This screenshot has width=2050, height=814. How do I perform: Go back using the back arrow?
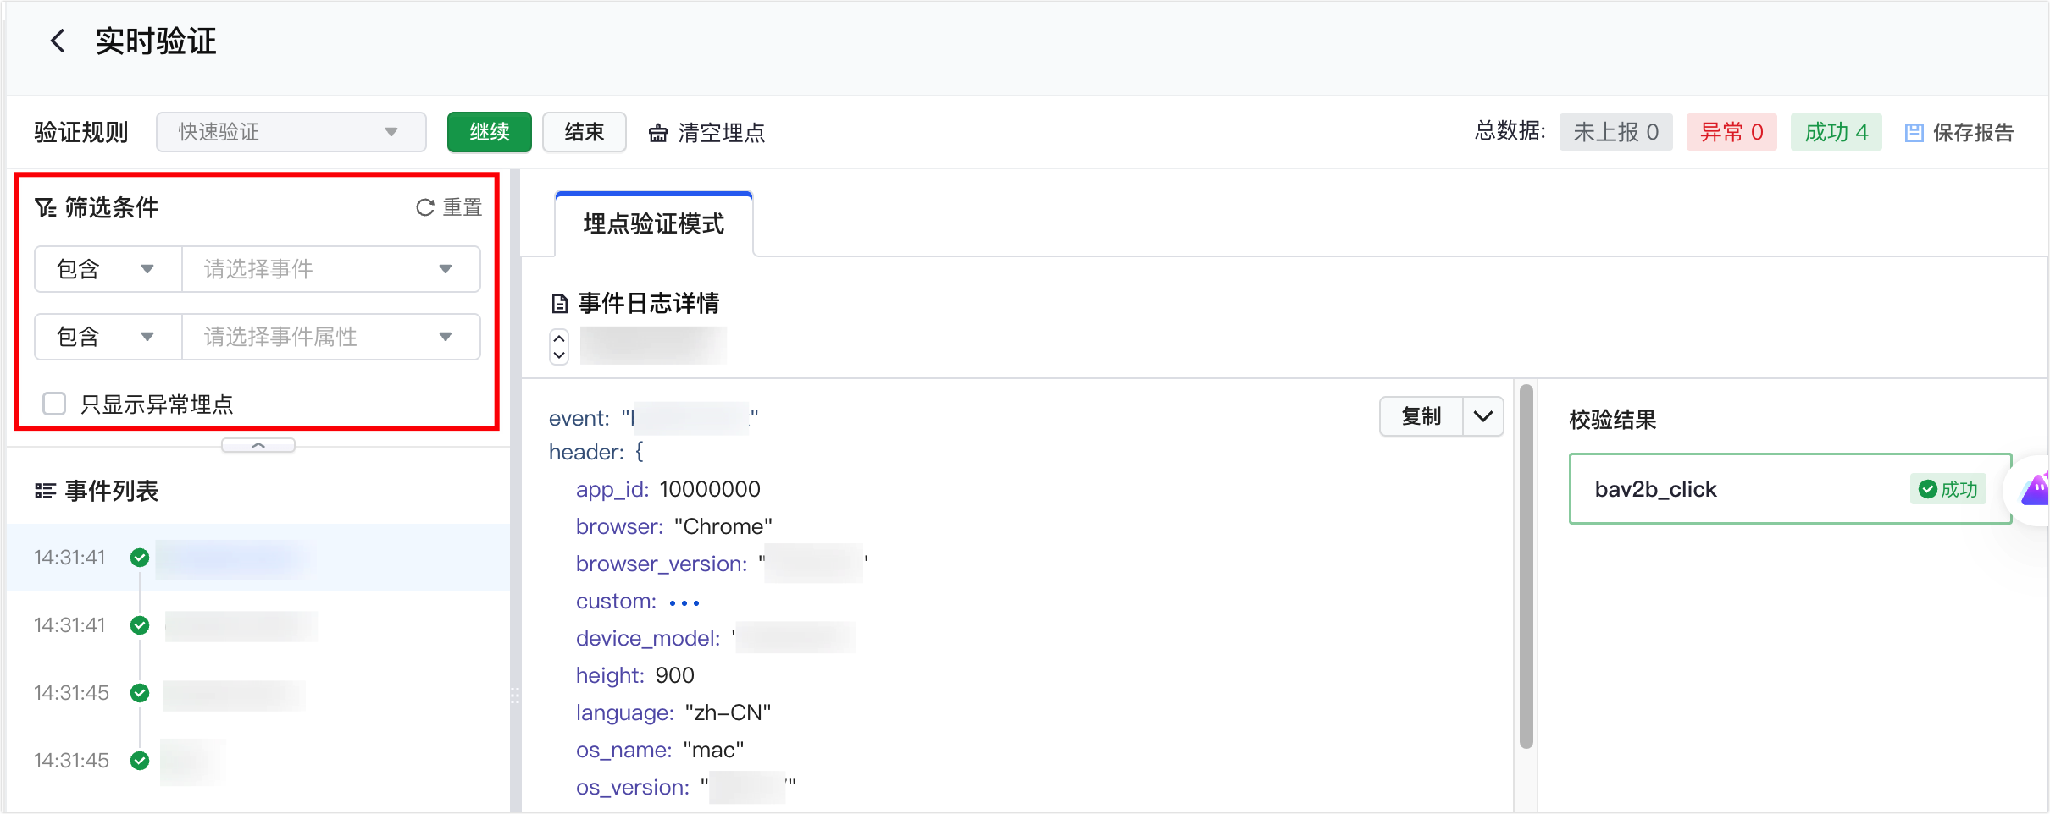click(58, 41)
